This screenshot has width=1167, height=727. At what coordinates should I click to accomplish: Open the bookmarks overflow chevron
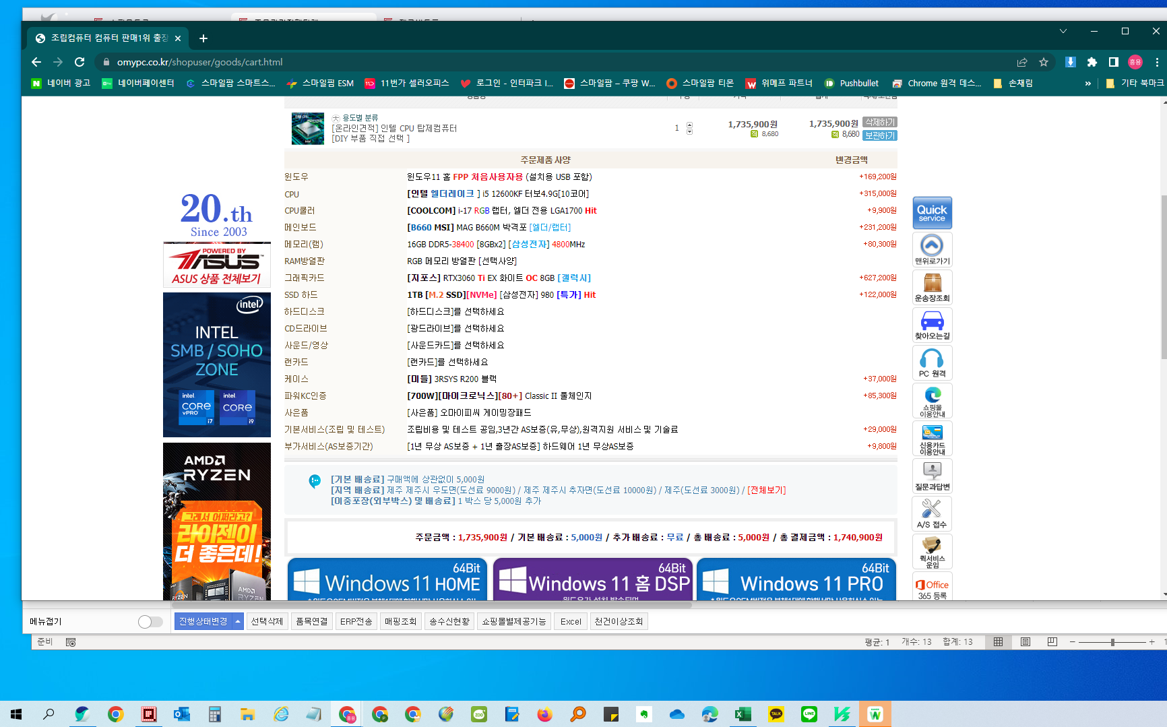point(1087,84)
